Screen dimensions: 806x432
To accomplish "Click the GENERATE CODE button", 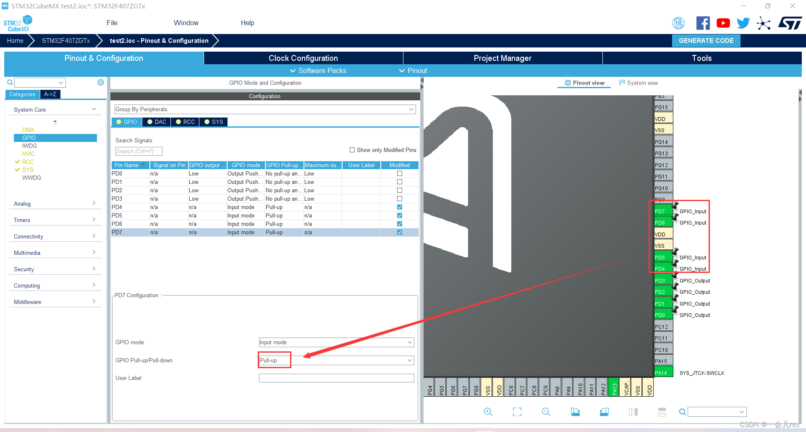I will point(706,41).
